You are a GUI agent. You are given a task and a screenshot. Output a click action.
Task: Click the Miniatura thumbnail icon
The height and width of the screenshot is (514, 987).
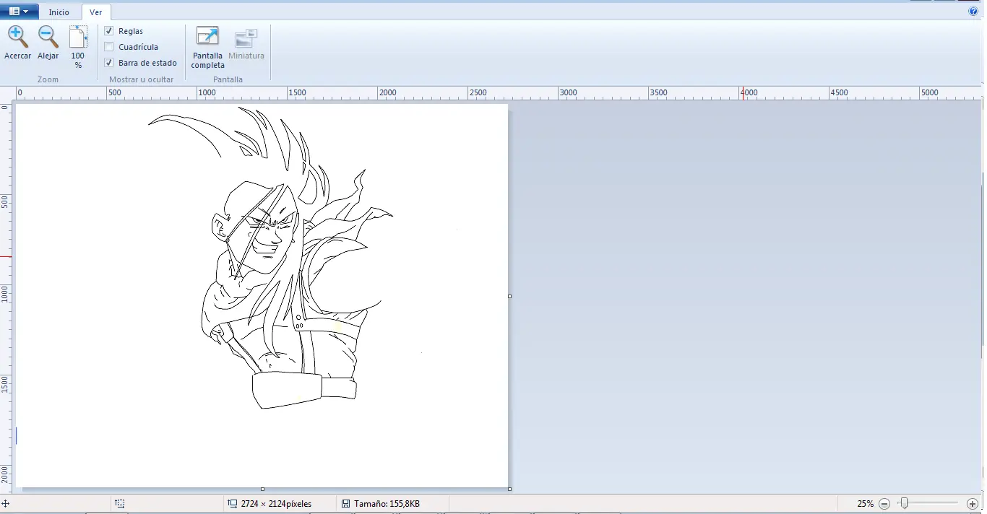tap(246, 38)
